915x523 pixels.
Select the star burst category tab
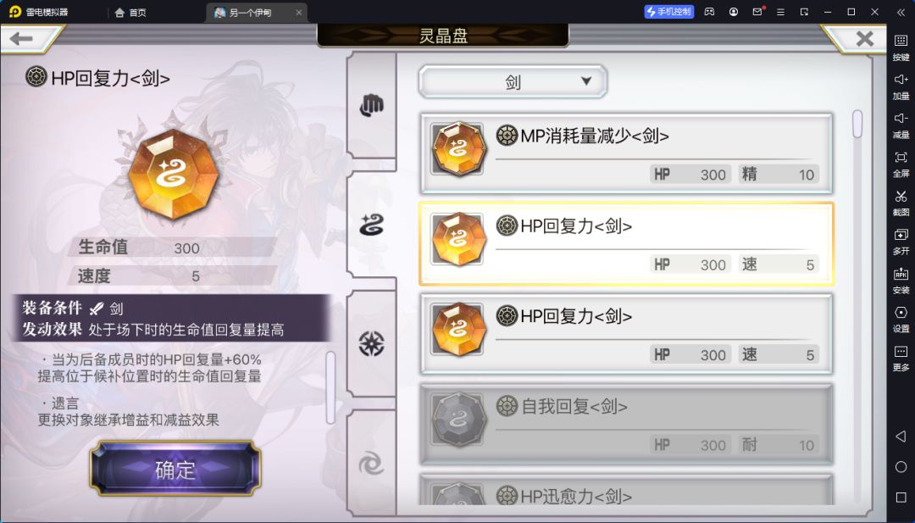(371, 344)
